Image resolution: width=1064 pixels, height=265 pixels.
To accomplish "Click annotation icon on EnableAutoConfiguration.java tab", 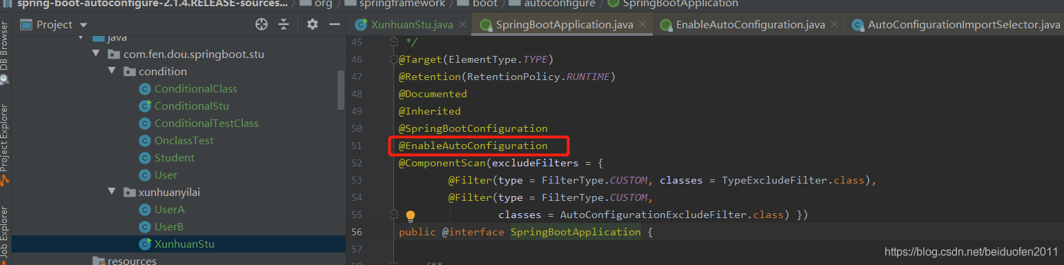I will click(666, 25).
